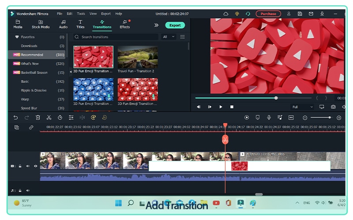This screenshot has height=220, width=353.
Task: Step back one frame in preview
Action: [x=198, y=107]
